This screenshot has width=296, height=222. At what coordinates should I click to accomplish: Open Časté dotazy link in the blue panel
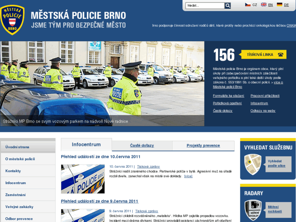(x=223, y=110)
